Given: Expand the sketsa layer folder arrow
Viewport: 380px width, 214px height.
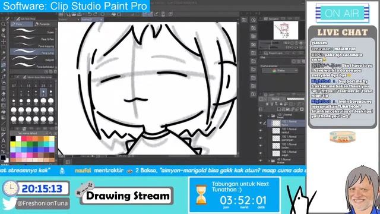Looking at the screenshot, I should pos(269,160).
